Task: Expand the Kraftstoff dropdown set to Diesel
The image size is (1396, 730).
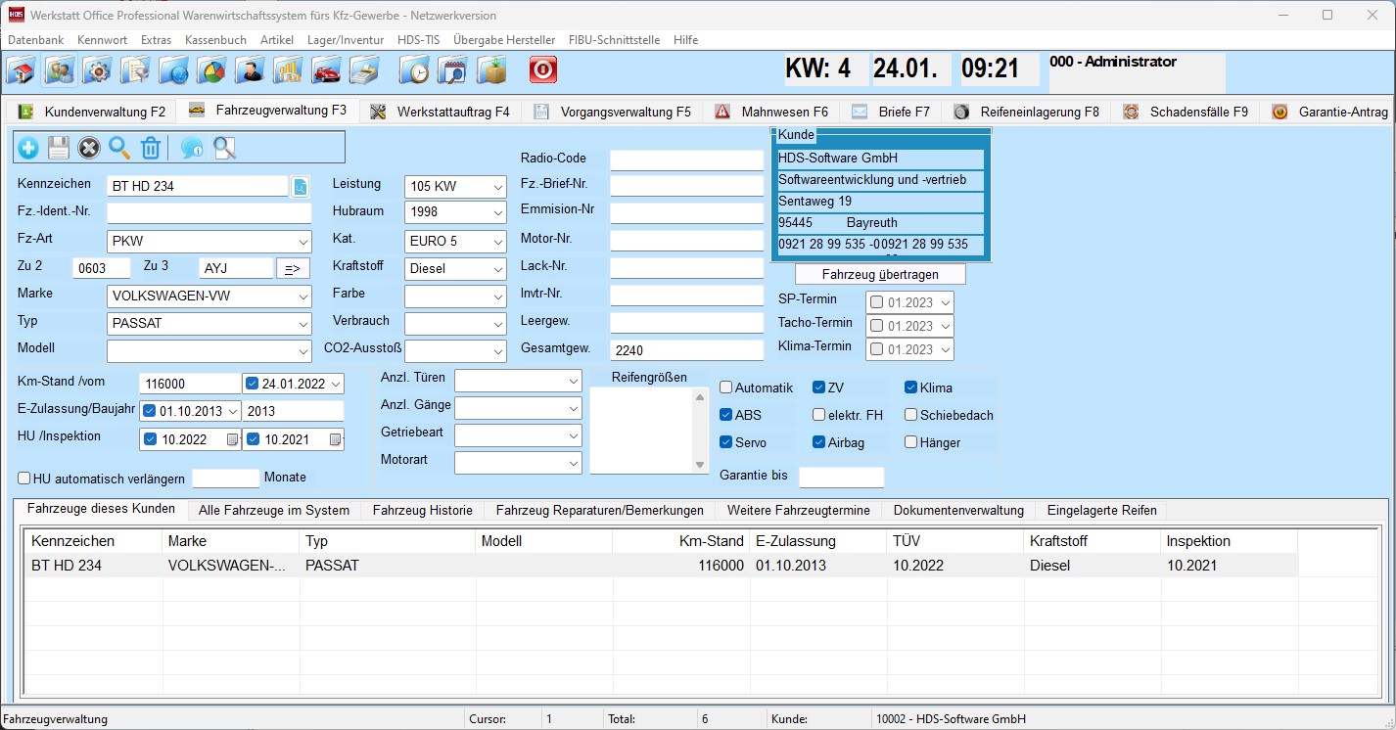Action: coord(497,268)
